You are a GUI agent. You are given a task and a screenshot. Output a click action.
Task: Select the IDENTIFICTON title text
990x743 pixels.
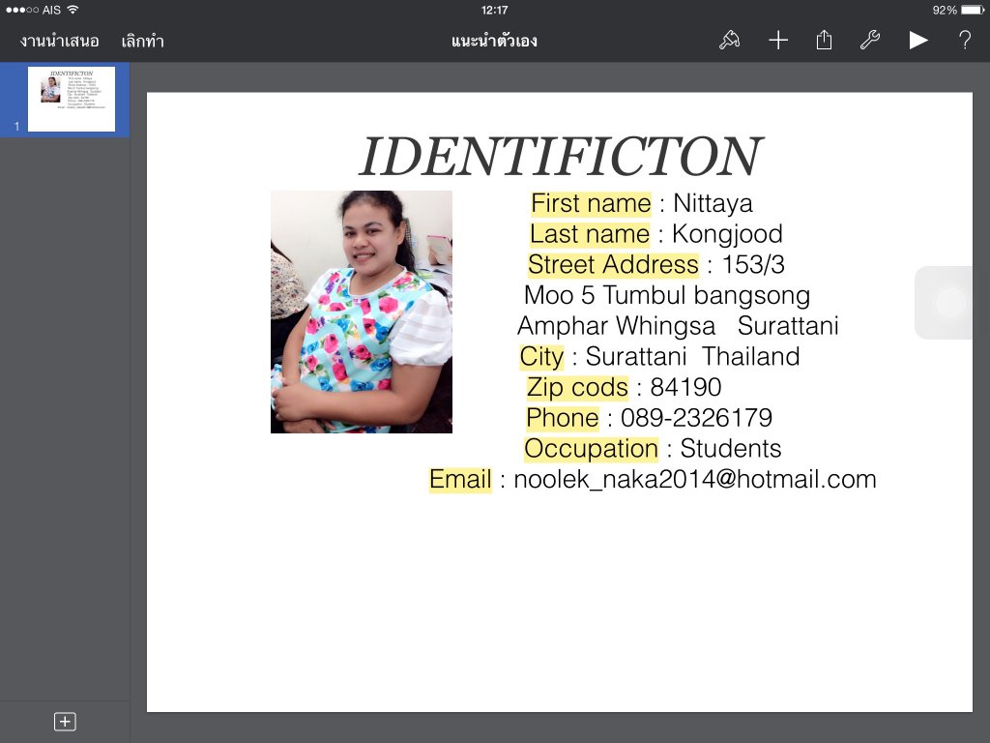(560, 157)
